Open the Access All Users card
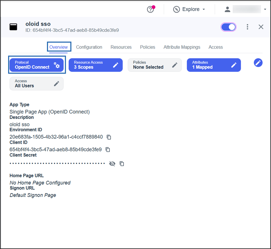Screen dimensions: 271x249 [x=36, y=83]
